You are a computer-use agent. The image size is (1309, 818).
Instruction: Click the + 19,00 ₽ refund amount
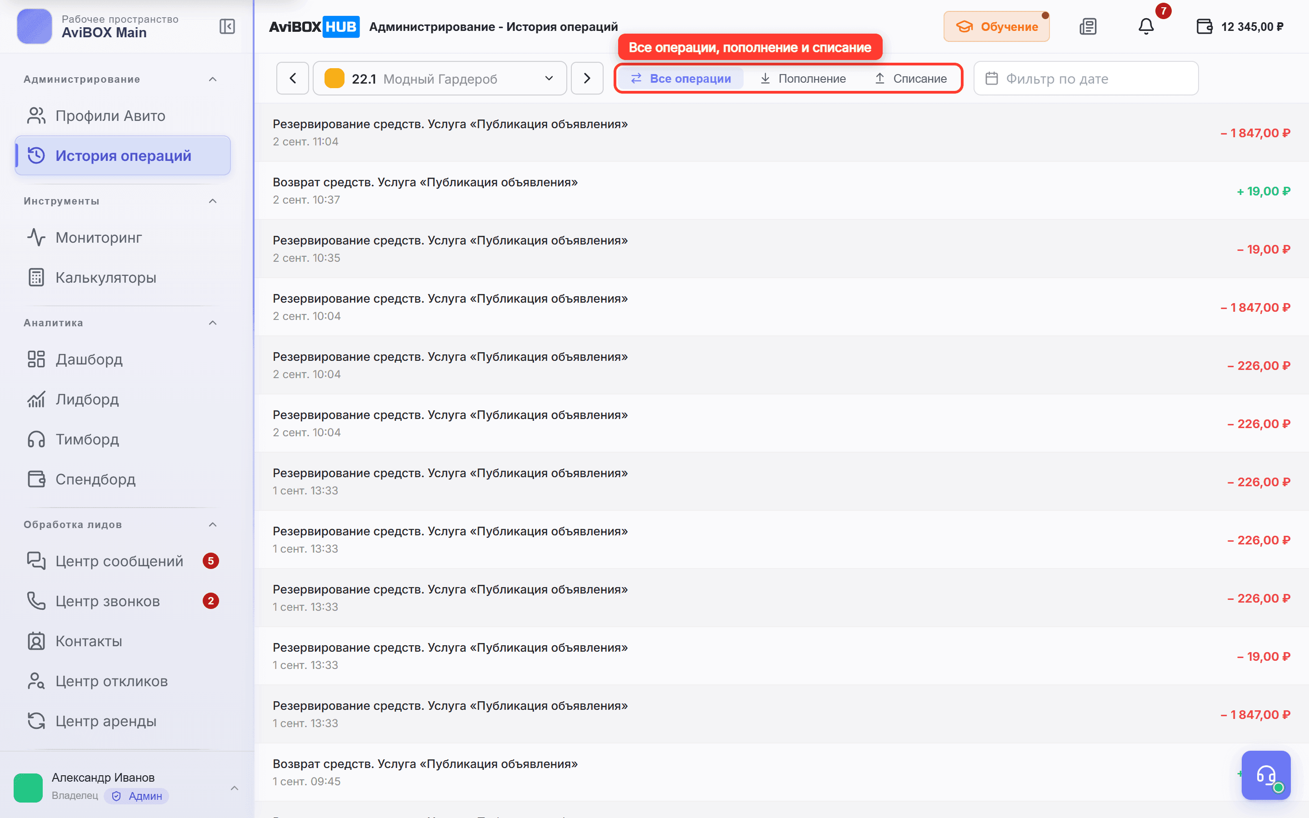click(x=1264, y=191)
